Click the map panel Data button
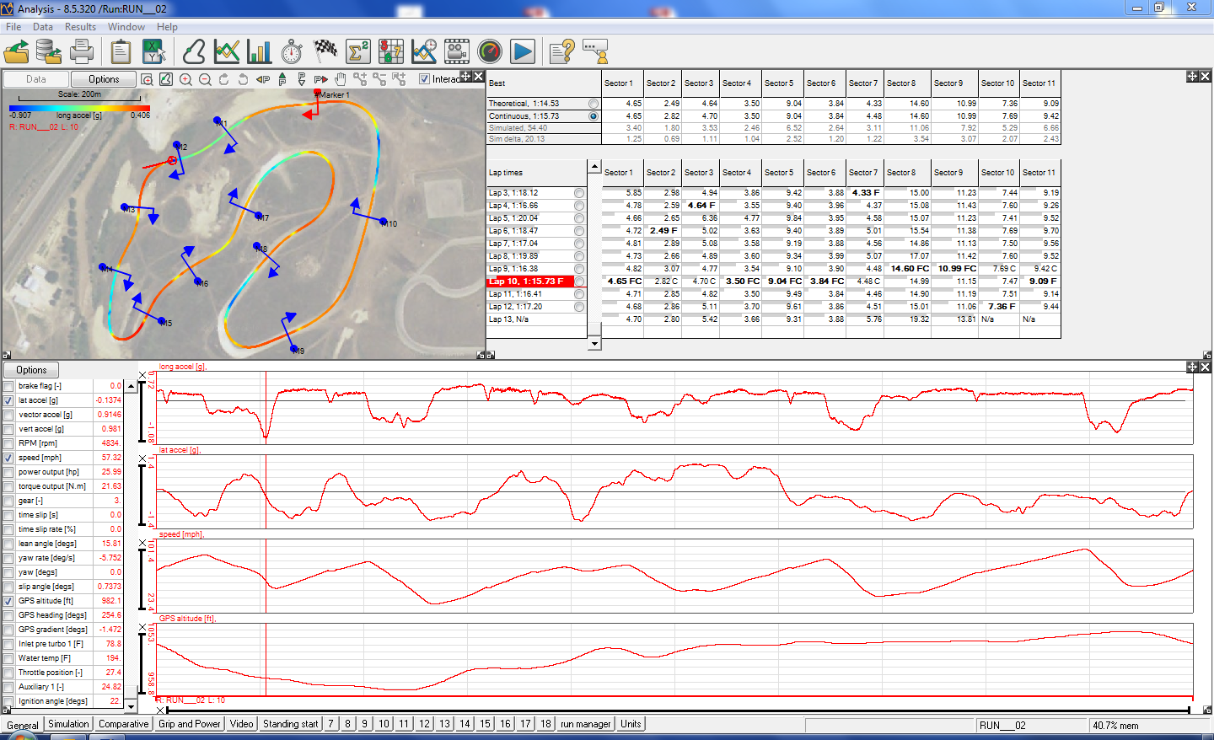Screen dimensions: 1214x740 36,79
